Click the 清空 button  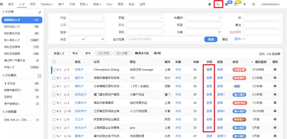click(225, 39)
